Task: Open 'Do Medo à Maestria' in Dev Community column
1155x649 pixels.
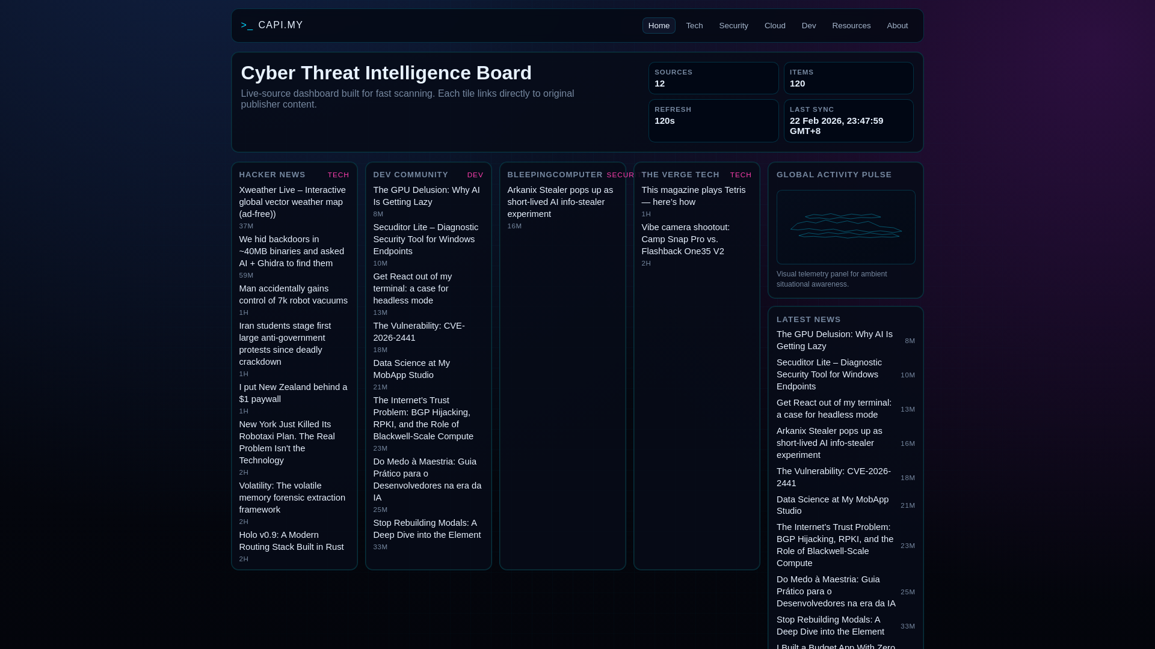Action: point(428,480)
